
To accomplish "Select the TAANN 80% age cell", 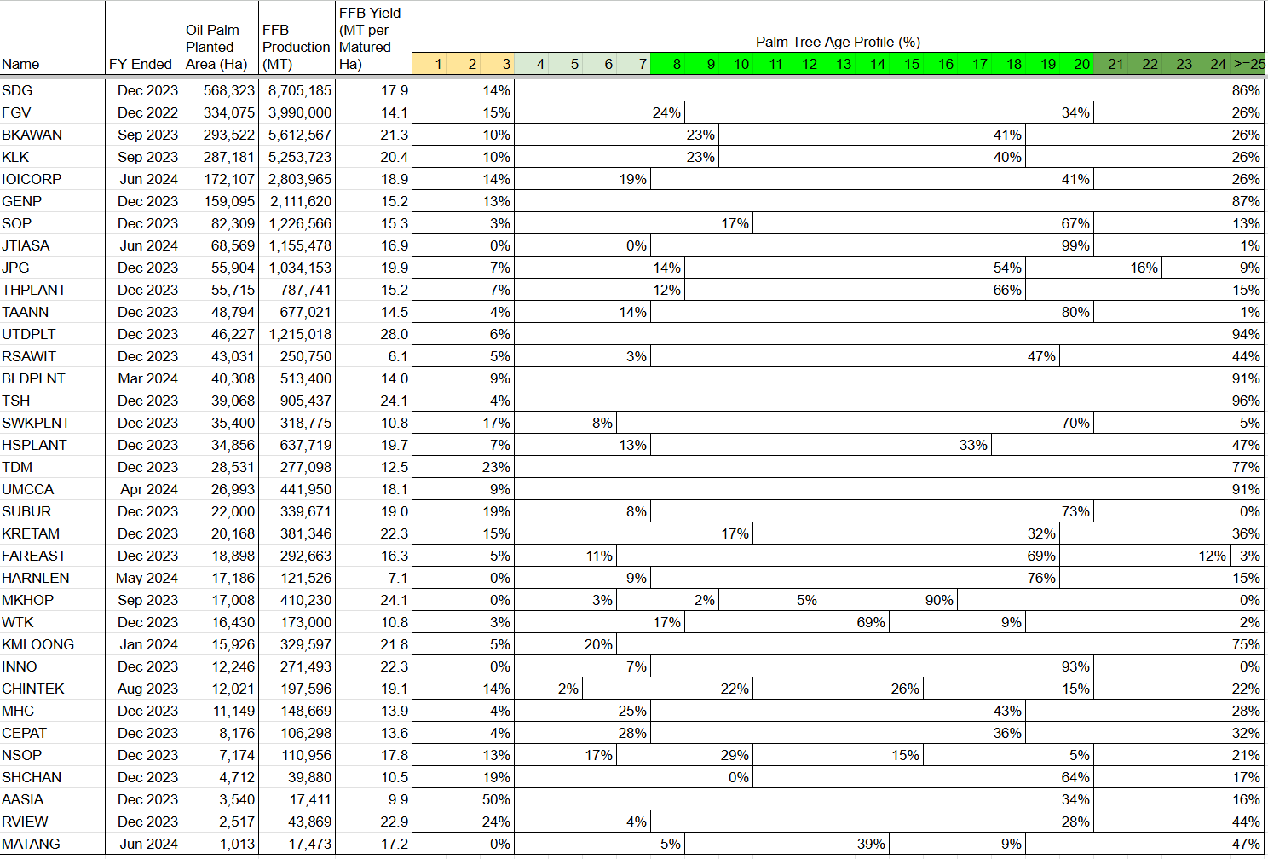I will click(873, 312).
